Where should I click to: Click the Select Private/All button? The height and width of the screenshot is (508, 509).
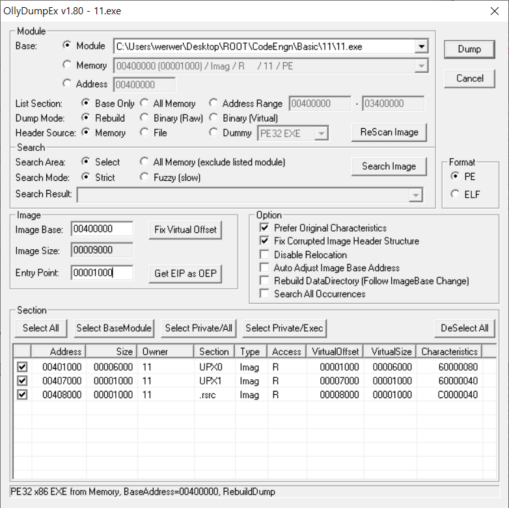pyautogui.click(x=199, y=328)
